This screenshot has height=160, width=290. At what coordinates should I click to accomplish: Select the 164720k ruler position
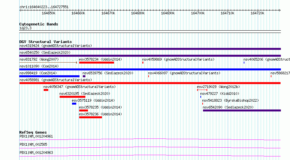(257, 13)
